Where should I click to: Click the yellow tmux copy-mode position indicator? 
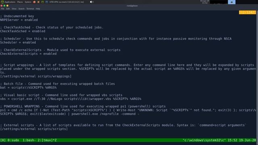[247, 12]
